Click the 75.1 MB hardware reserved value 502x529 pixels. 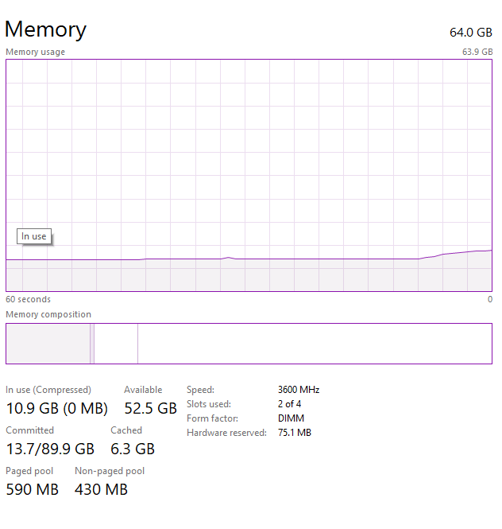(x=295, y=433)
